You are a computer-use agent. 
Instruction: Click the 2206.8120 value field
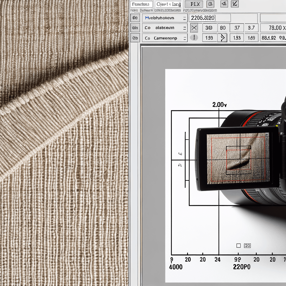tap(210, 18)
